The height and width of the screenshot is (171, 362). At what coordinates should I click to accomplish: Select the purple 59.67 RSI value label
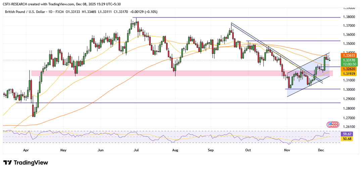pyautogui.click(x=346, y=134)
